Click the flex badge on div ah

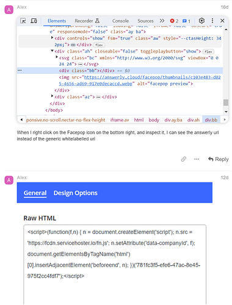coord(208,52)
